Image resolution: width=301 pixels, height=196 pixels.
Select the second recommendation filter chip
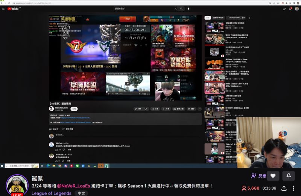[x=218, y=18]
